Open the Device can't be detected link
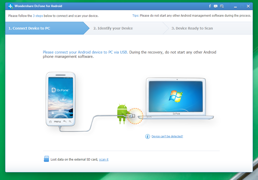This screenshot has width=258, height=180. click(167, 136)
